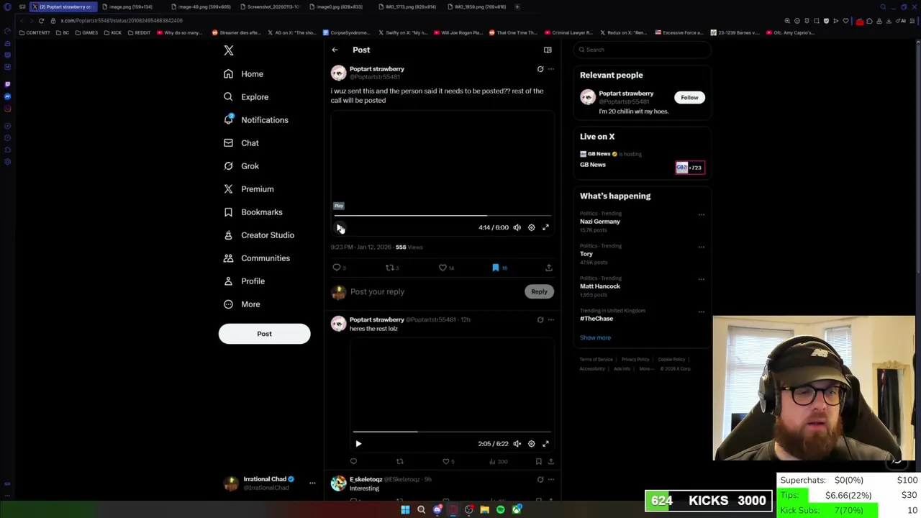This screenshot has width=921, height=518.
Task: Mute the 2:05 video
Action: coord(517,444)
